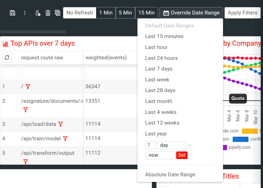The image size is (263, 188).
Task: Refresh the Top APIs table
Action: (7, 58)
